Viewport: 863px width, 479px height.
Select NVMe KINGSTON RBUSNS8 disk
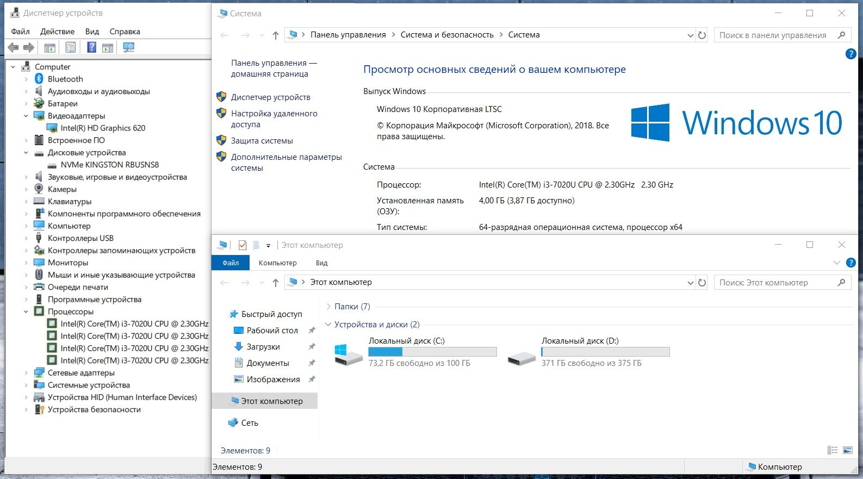coord(110,165)
